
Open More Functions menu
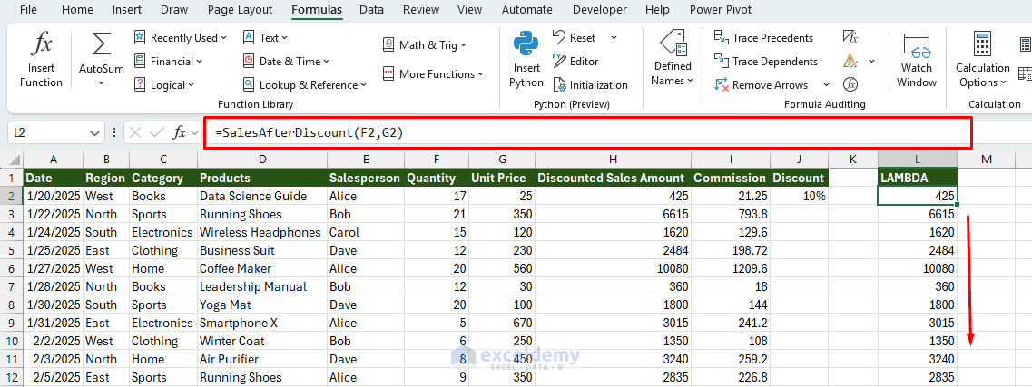pyautogui.click(x=433, y=73)
